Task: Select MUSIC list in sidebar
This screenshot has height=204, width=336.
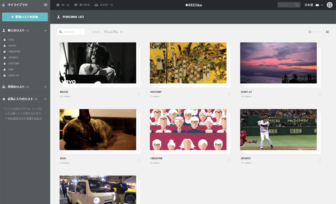Action: 12,46
